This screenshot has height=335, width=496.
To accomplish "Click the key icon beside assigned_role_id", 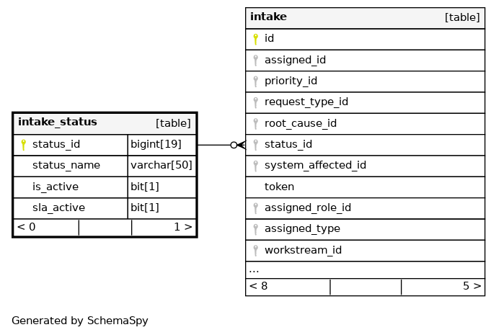I will [255, 208].
